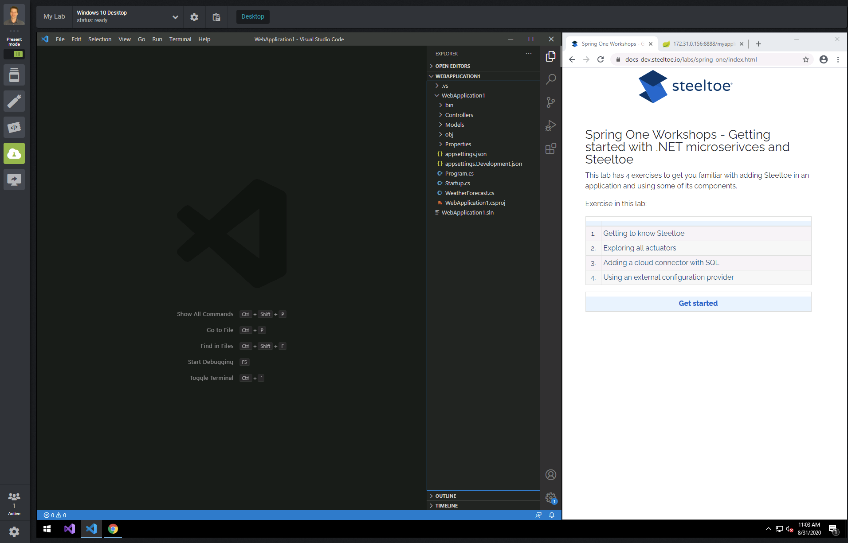Open the Source Control view
The height and width of the screenshot is (543, 848).
coord(550,102)
